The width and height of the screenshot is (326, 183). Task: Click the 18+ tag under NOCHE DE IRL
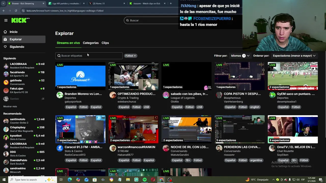tap(188, 160)
